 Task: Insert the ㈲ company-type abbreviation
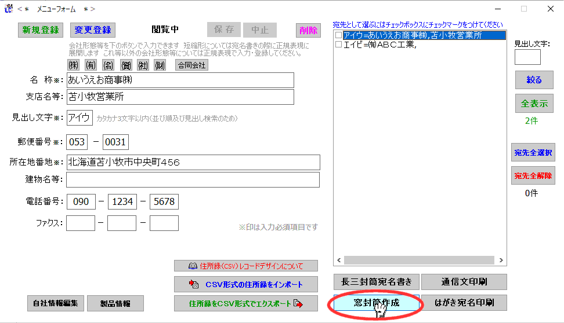pyautogui.click(x=91, y=65)
